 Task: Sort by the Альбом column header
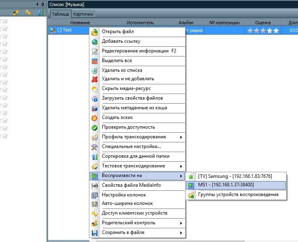[186, 23]
